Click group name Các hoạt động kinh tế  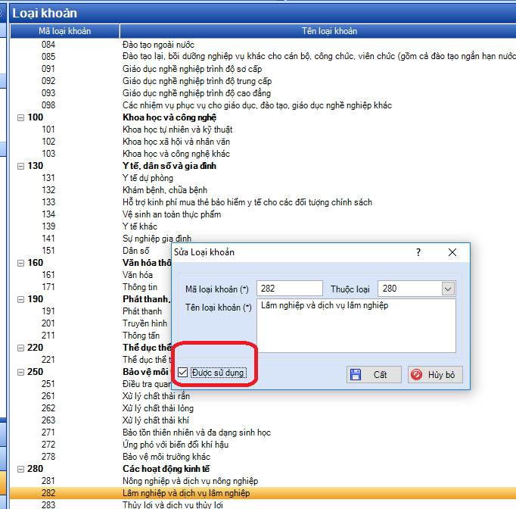(x=166, y=469)
